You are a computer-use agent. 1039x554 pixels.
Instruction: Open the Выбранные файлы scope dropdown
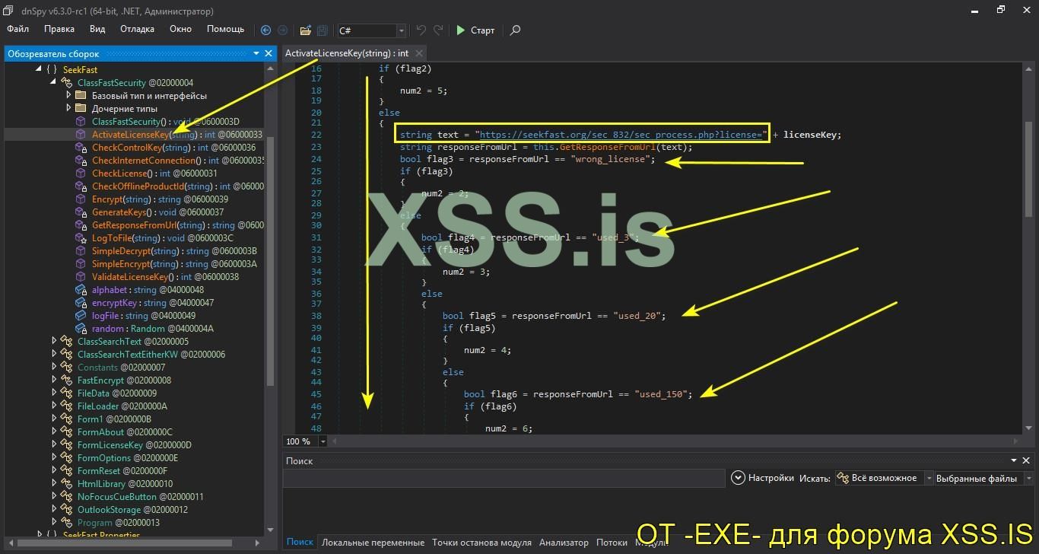pyautogui.click(x=984, y=478)
